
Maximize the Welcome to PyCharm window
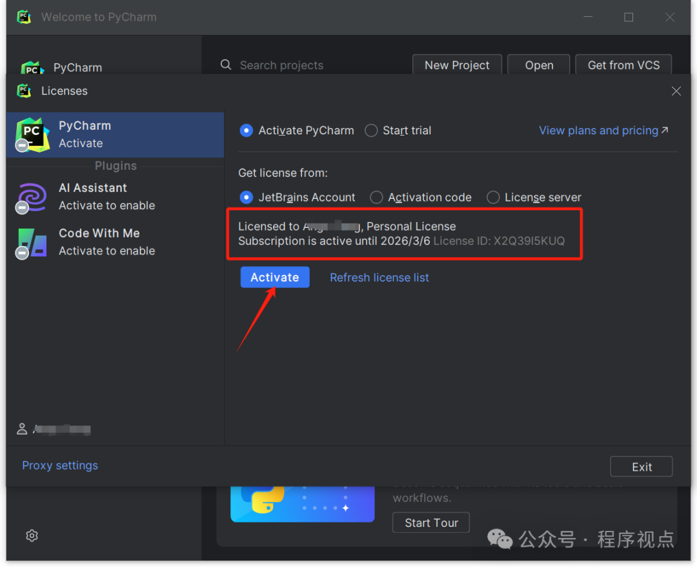(x=629, y=17)
